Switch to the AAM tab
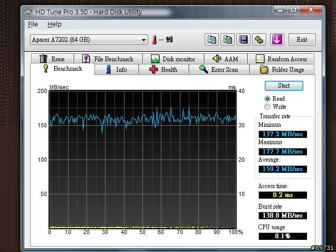Viewport: 336px width, 252px height. (x=226, y=59)
